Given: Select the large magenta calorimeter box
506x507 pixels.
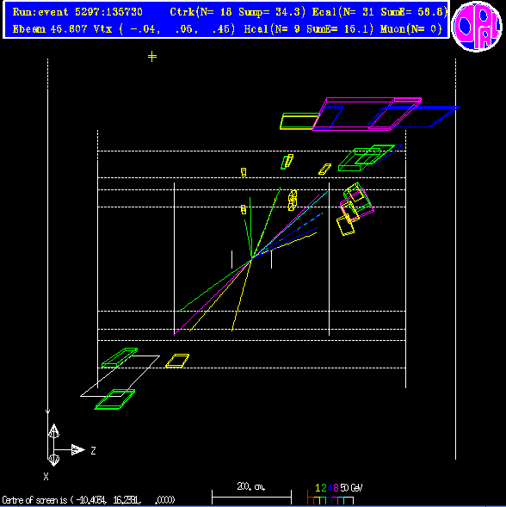Looking at the screenshot, I should pyautogui.click(x=367, y=114).
